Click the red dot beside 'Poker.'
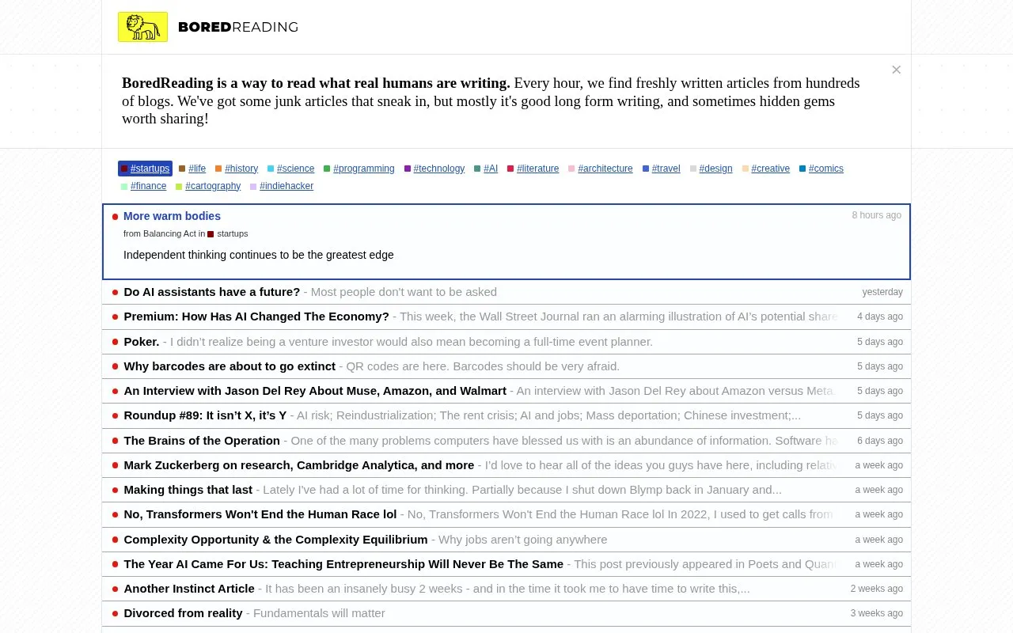This screenshot has width=1013, height=633. (115, 342)
